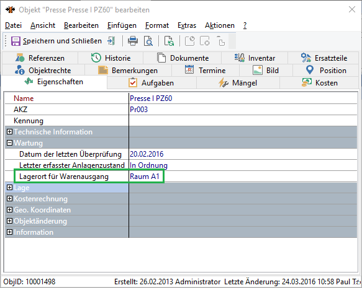Screen dimensions: 362x288
Task: Switch to the Aufgaben tab
Action: pyautogui.click(x=152, y=82)
